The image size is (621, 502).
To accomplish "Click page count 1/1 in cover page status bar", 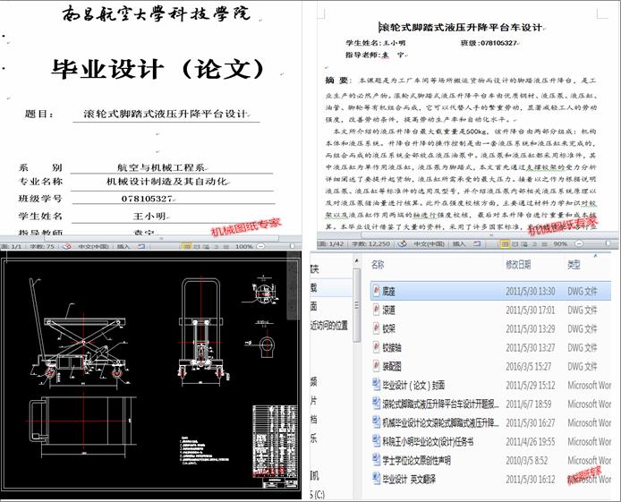I will [12, 246].
